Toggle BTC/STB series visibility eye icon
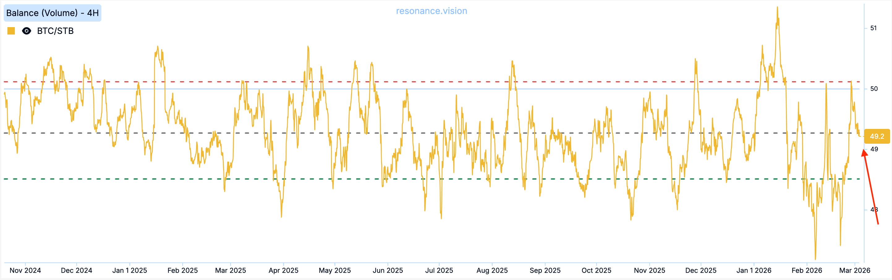Screen dimensions: 892x280 (x=26, y=31)
